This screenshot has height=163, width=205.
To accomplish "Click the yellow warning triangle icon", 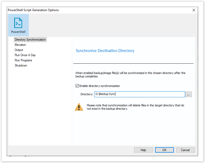I will tap(79, 107).
